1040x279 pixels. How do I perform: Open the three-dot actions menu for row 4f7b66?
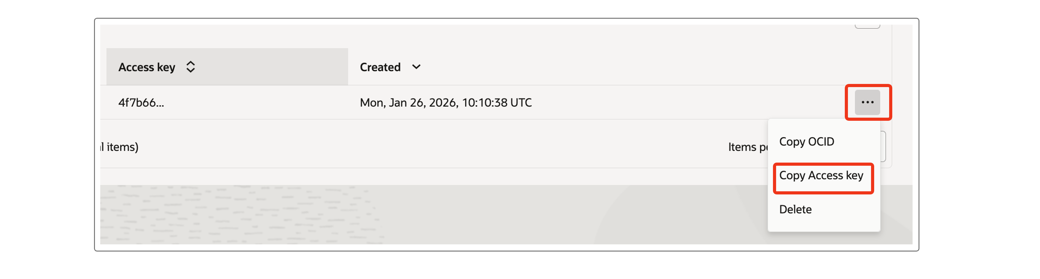[867, 102]
